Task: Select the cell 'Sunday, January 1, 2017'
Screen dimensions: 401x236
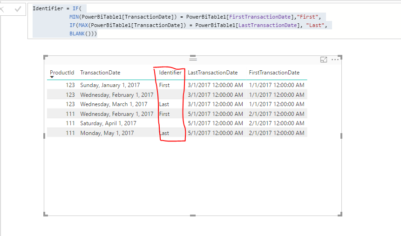Action: pos(110,85)
